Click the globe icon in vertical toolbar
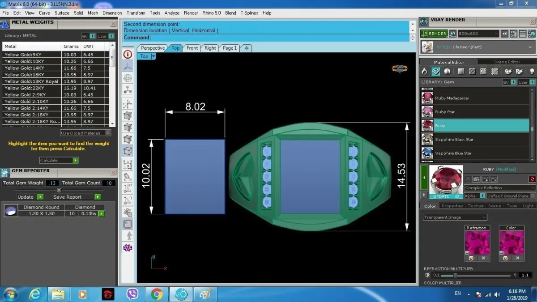This screenshot has width=537, height=302. 128,78
